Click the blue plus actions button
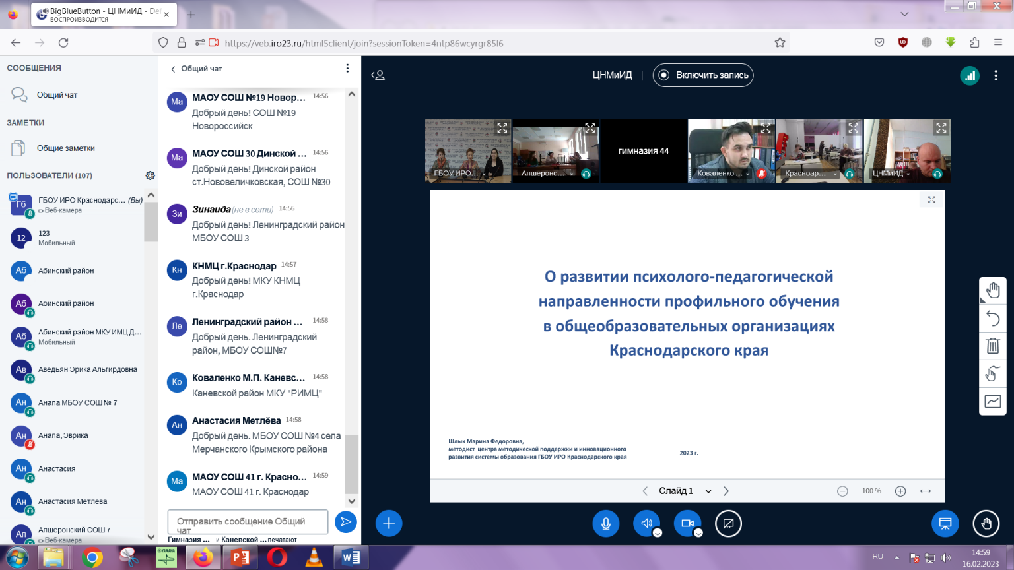The height and width of the screenshot is (570, 1014). 389,523
